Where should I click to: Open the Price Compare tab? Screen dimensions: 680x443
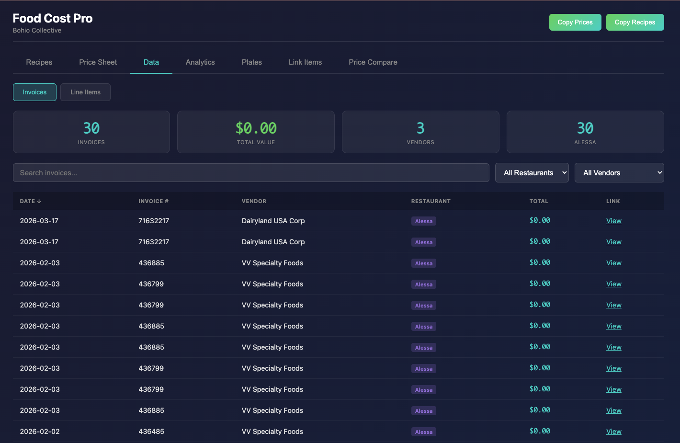[x=373, y=62]
